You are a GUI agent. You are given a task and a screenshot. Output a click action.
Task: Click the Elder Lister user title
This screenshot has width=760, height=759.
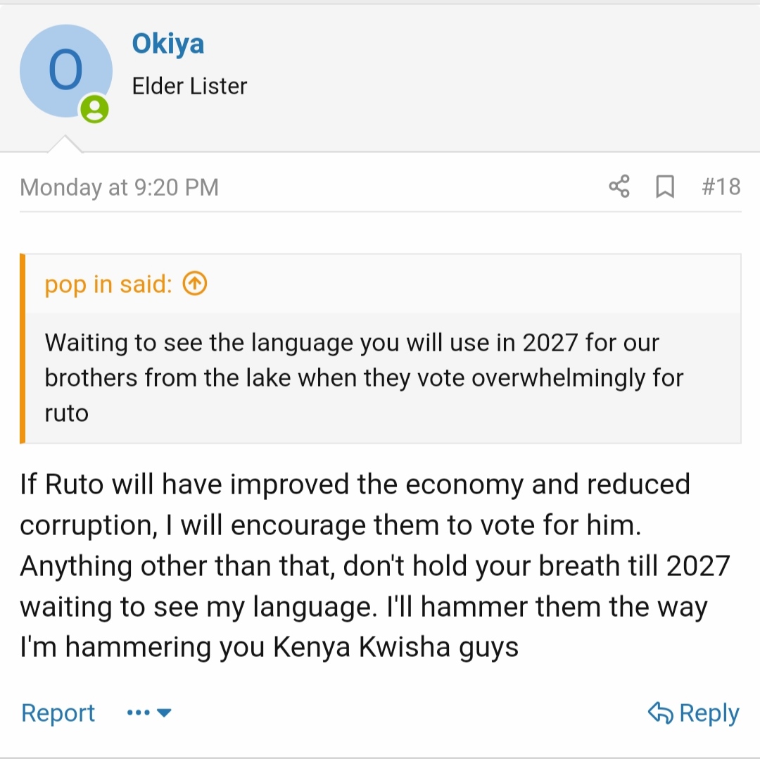pyautogui.click(x=189, y=86)
